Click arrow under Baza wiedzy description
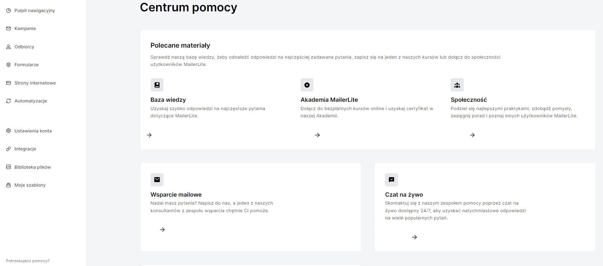This screenshot has width=603, height=266. pyautogui.click(x=149, y=135)
